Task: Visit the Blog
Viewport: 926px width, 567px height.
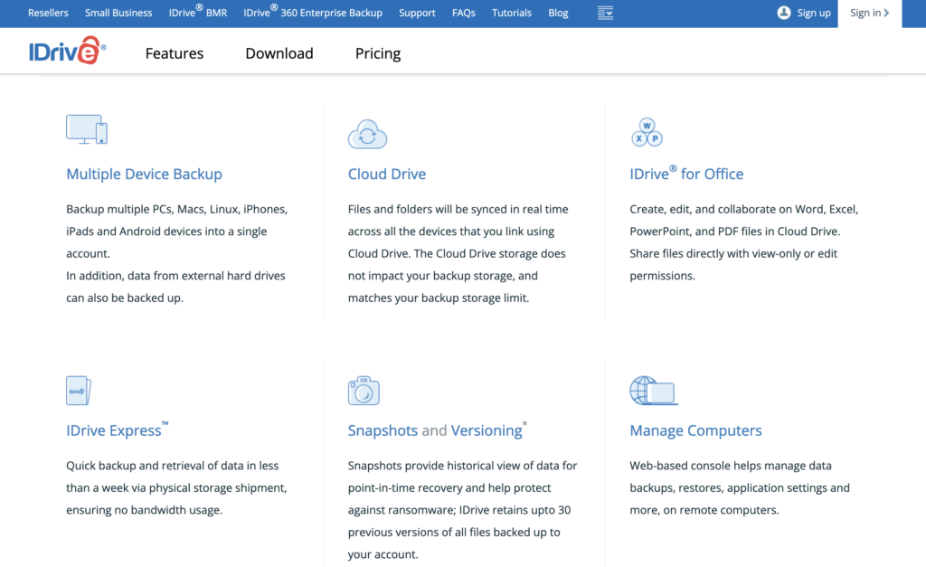Action: point(558,13)
